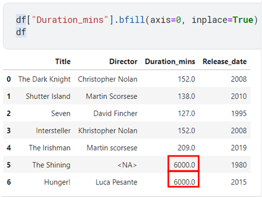Click the "Duration_mins" string in code
Screen dimensions: 262x197
[x=70, y=20]
